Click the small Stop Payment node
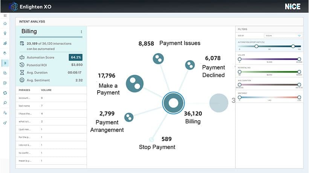 [151, 139]
